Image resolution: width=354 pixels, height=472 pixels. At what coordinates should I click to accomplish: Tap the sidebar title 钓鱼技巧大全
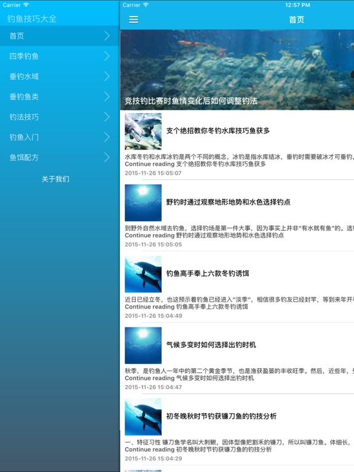pos(32,18)
